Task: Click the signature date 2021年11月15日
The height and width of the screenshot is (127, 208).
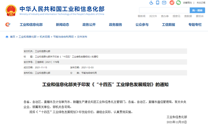Action: pyautogui.click(x=176, y=122)
